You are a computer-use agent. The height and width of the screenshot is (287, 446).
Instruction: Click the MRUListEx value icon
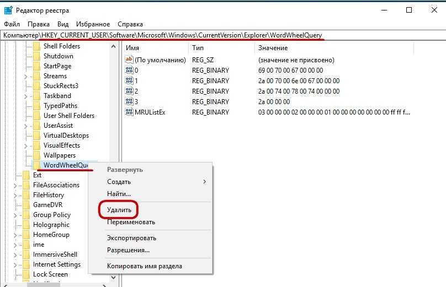(129, 112)
